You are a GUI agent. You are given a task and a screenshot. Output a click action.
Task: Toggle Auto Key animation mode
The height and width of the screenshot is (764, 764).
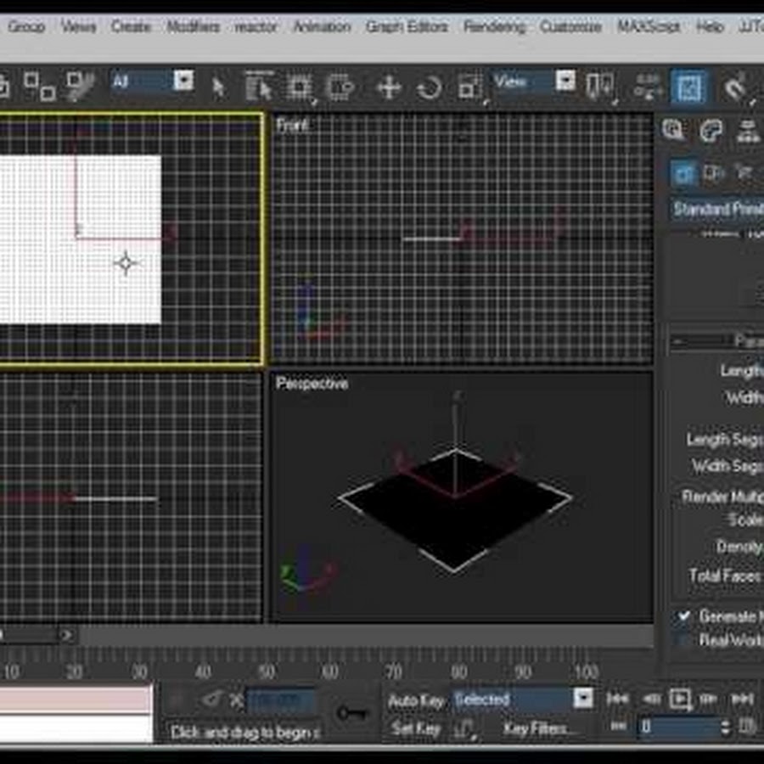(416, 700)
